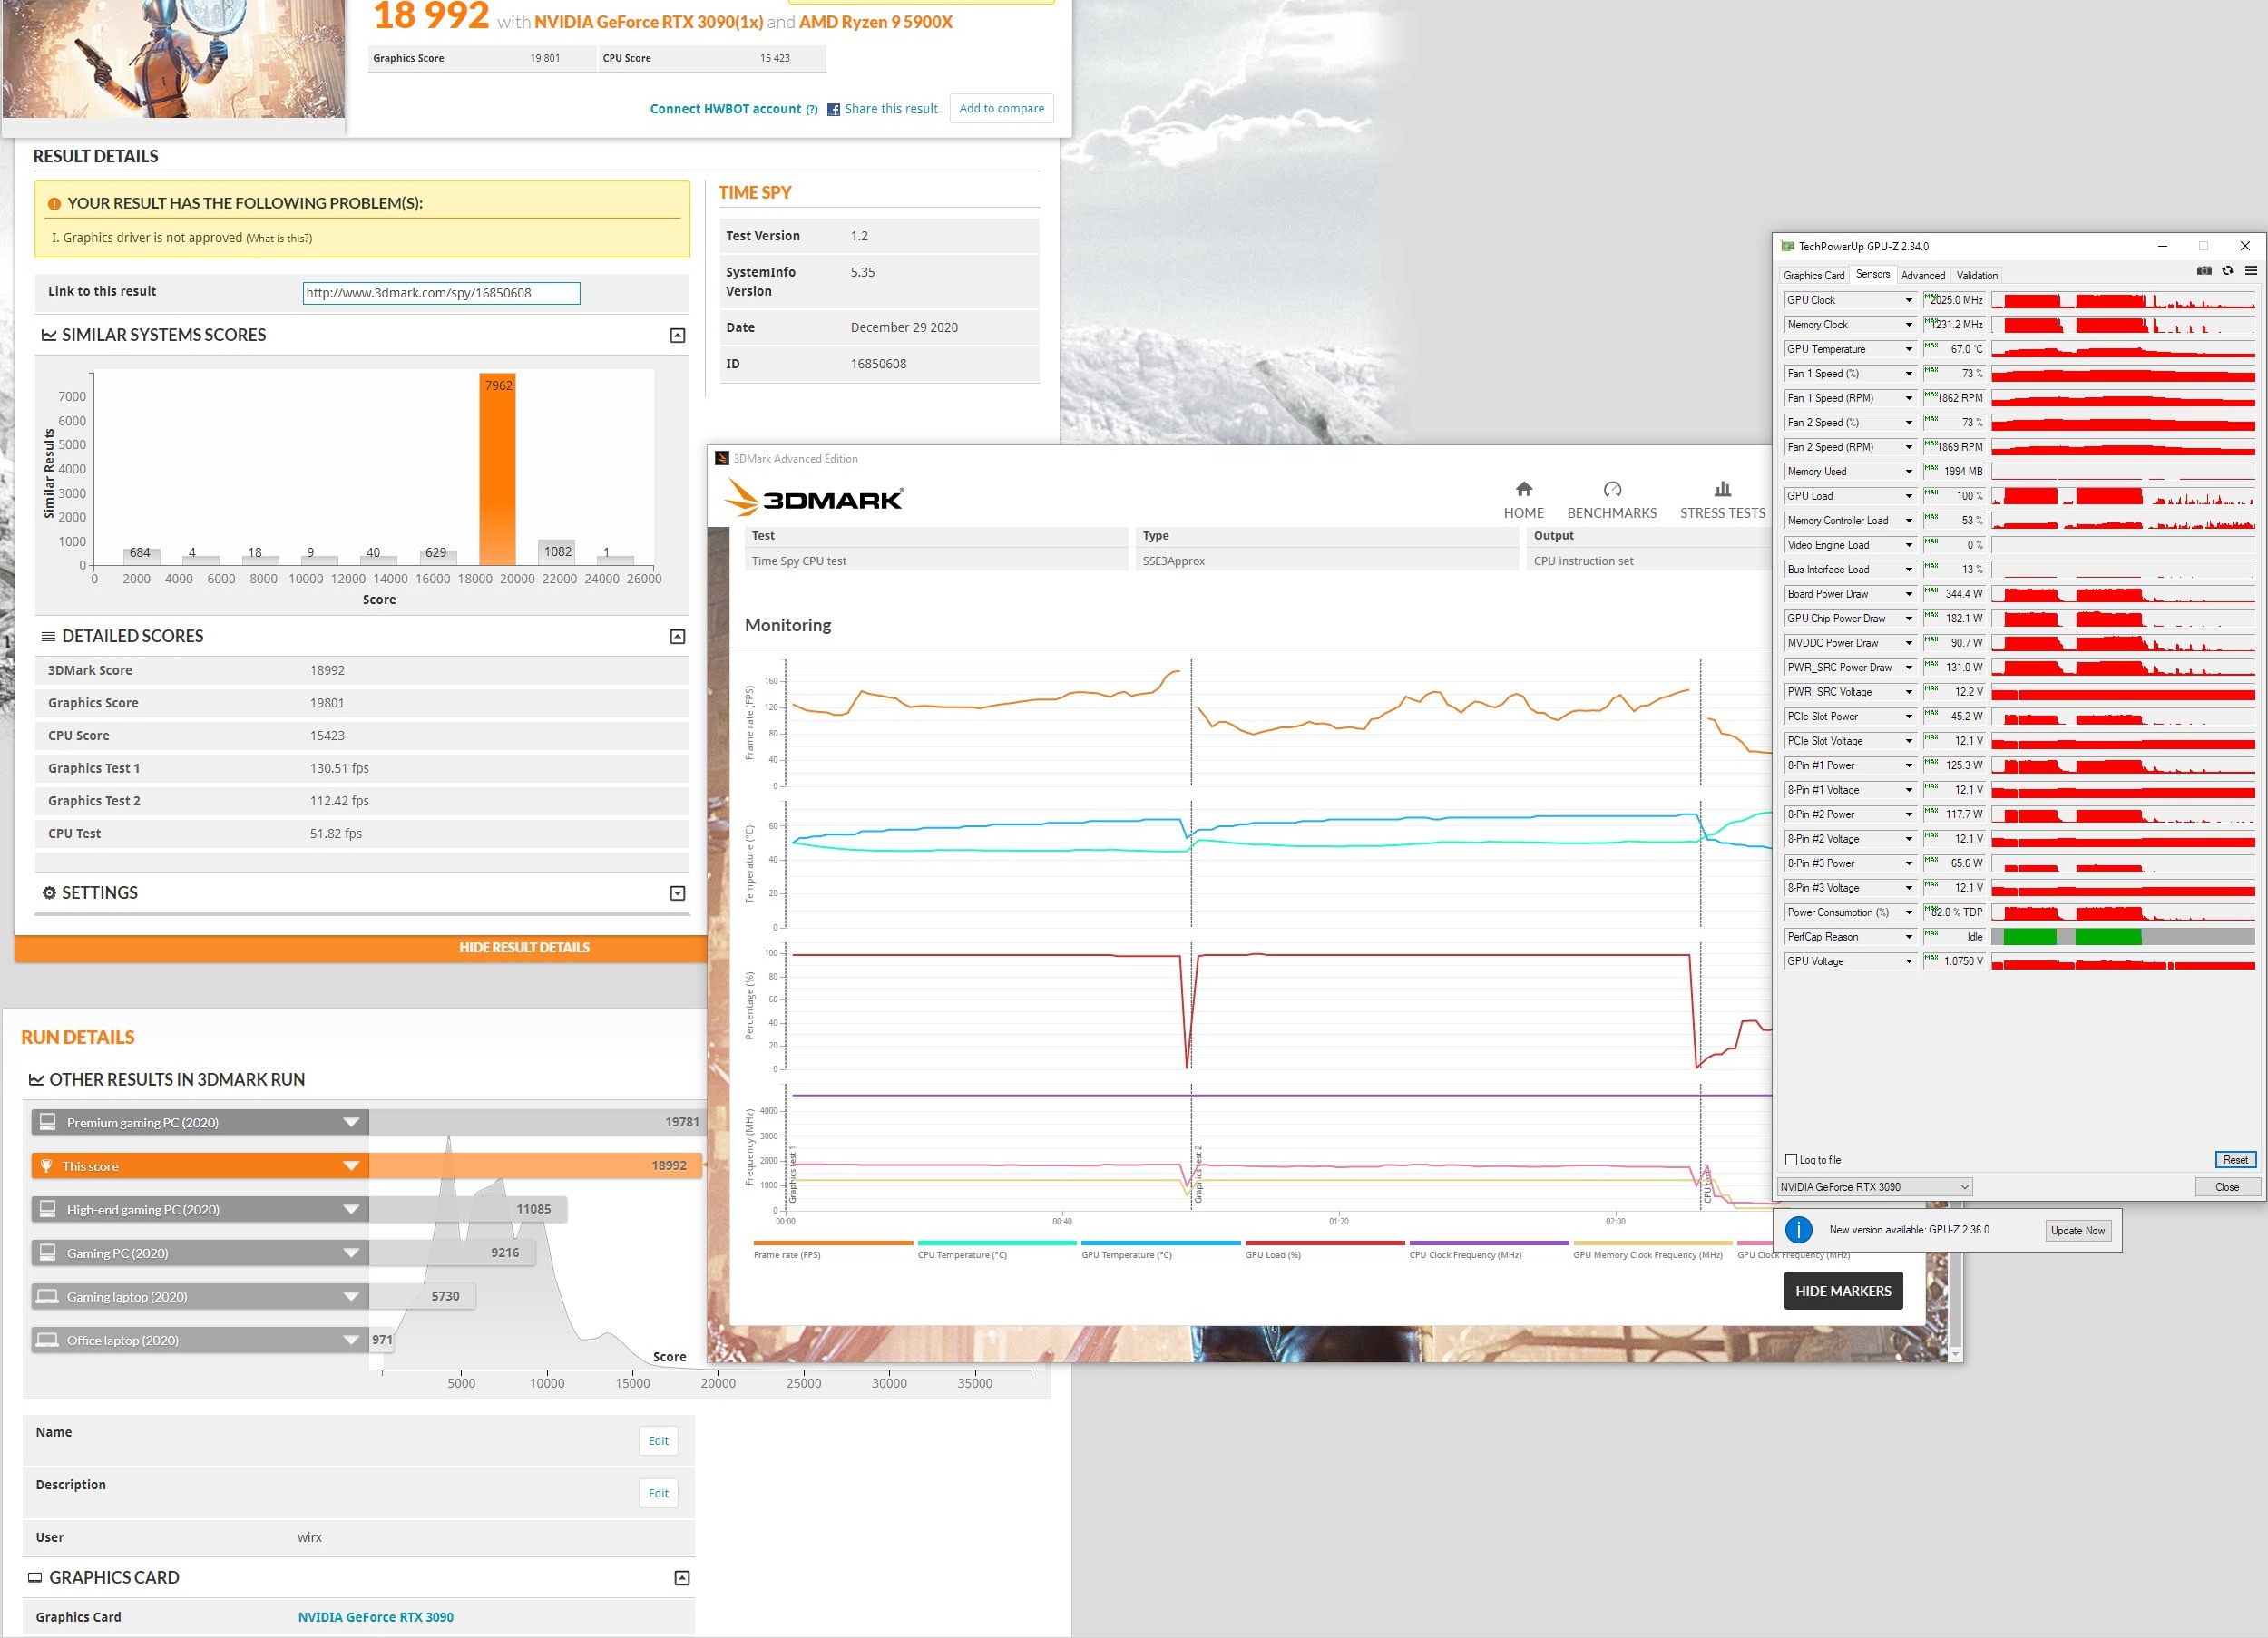The image size is (2268, 1638).
Task: Click the Frame rate (FPS) orange legend swatch
Action: (833, 1243)
